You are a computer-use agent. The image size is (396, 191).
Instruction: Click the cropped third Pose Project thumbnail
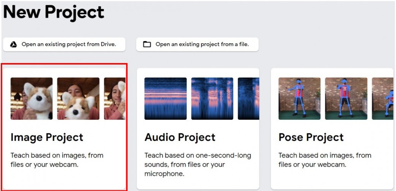tap(382, 99)
